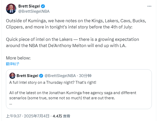Click the "A full intel story" quoted line
Image resolution: width=157 pixels, height=121 pixels.
tap(53, 82)
